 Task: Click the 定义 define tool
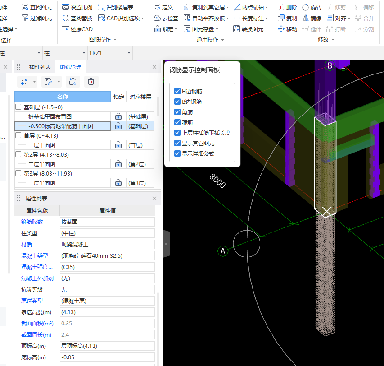point(163,7)
